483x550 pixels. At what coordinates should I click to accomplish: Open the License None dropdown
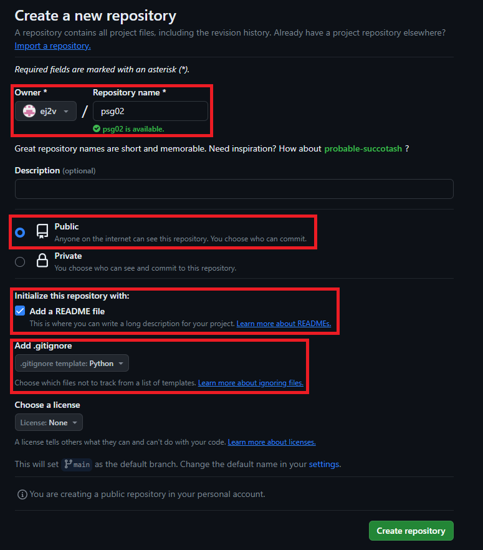(x=49, y=423)
